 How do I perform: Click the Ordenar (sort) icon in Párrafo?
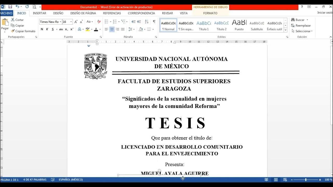[x=146, y=22]
